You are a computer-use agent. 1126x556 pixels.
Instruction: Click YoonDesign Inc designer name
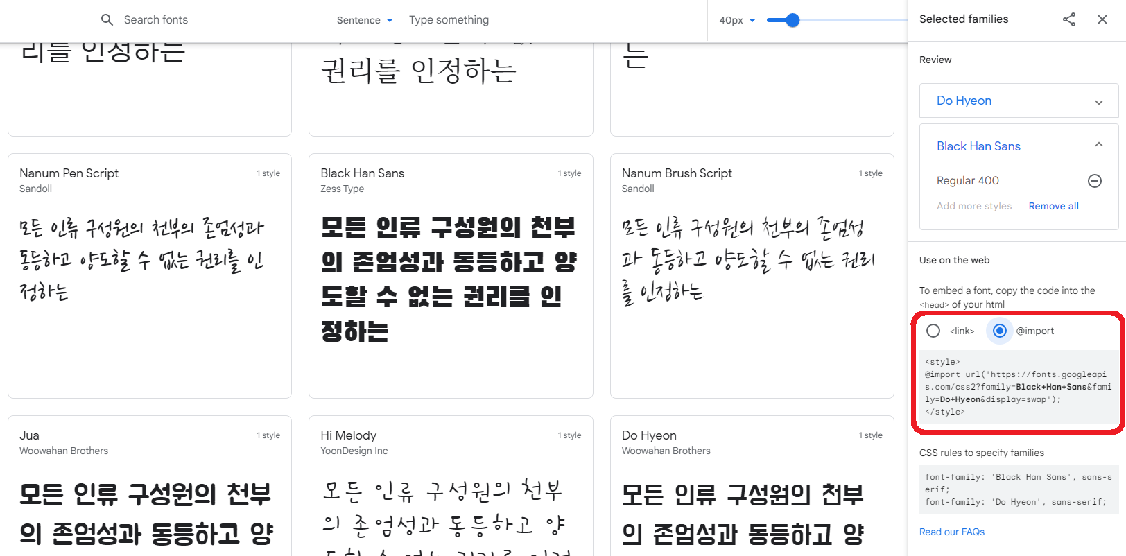pos(354,451)
